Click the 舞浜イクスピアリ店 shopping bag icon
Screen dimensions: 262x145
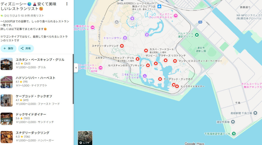(x=159, y=6)
